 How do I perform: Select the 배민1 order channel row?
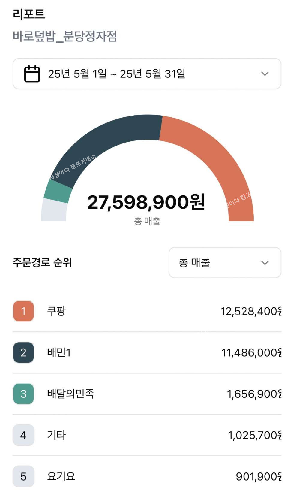[147, 352]
